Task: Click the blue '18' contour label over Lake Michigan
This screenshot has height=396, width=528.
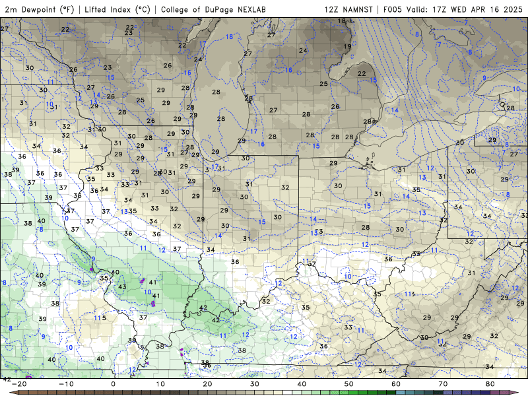Action: coord(229,37)
